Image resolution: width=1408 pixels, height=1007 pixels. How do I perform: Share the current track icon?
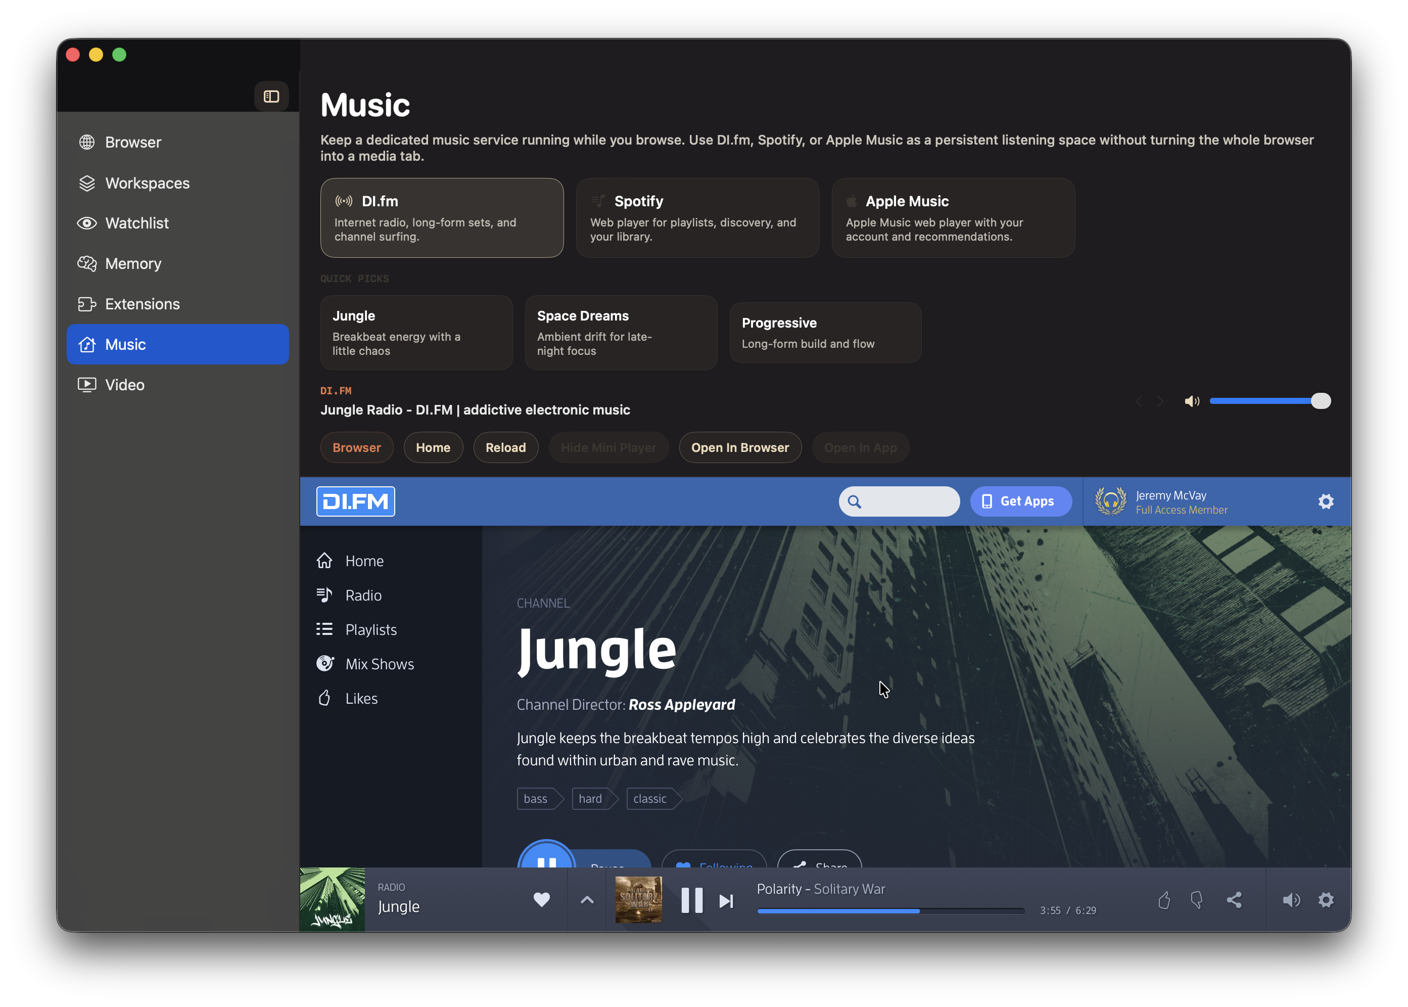pos(1234,900)
